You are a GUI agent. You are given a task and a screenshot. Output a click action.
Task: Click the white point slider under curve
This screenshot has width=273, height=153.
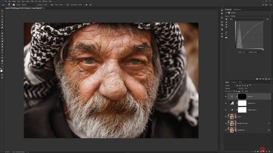tap(263, 50)
